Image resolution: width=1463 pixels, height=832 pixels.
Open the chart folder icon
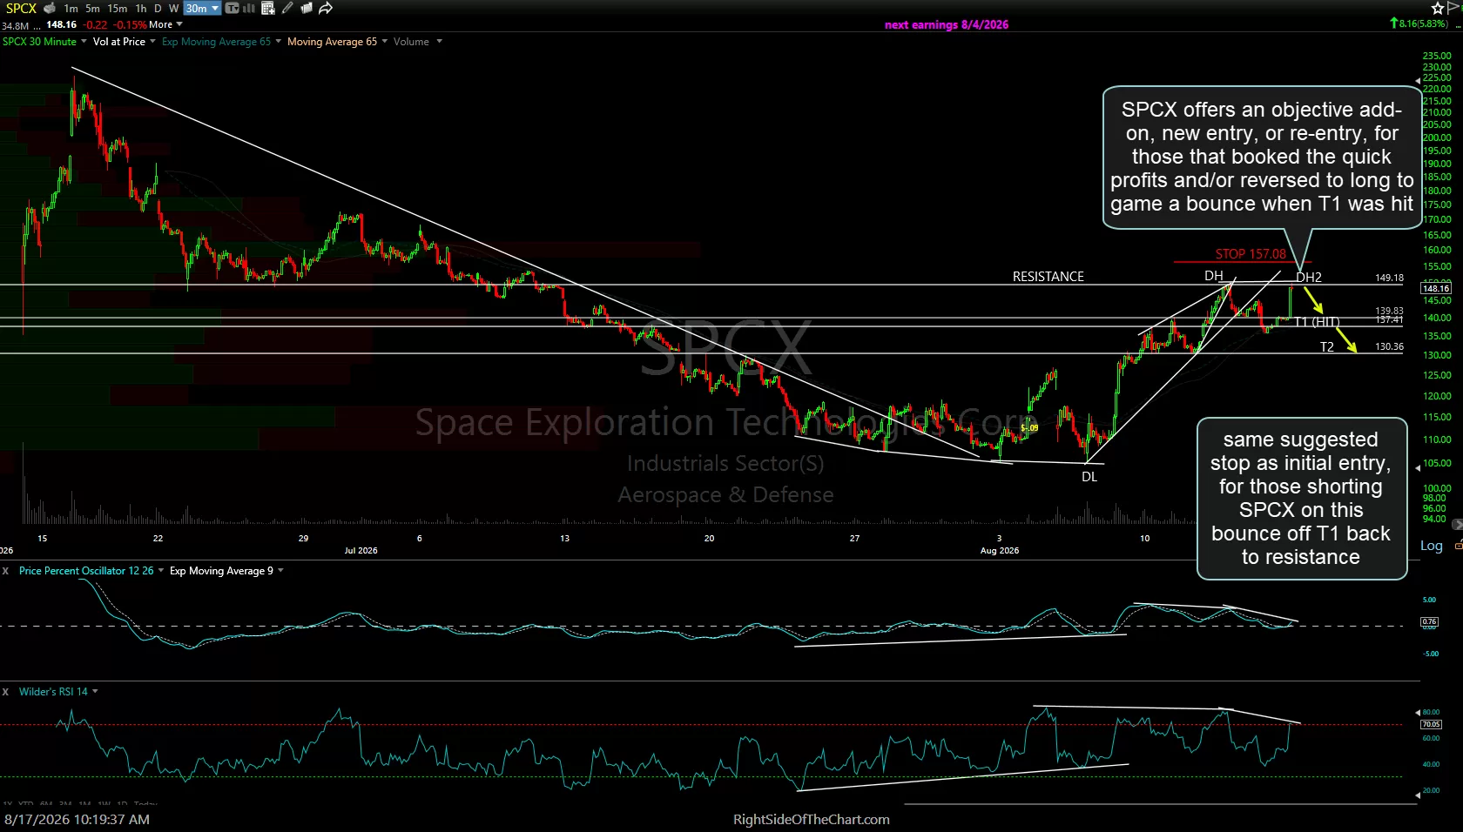click(x=307, y=9)
